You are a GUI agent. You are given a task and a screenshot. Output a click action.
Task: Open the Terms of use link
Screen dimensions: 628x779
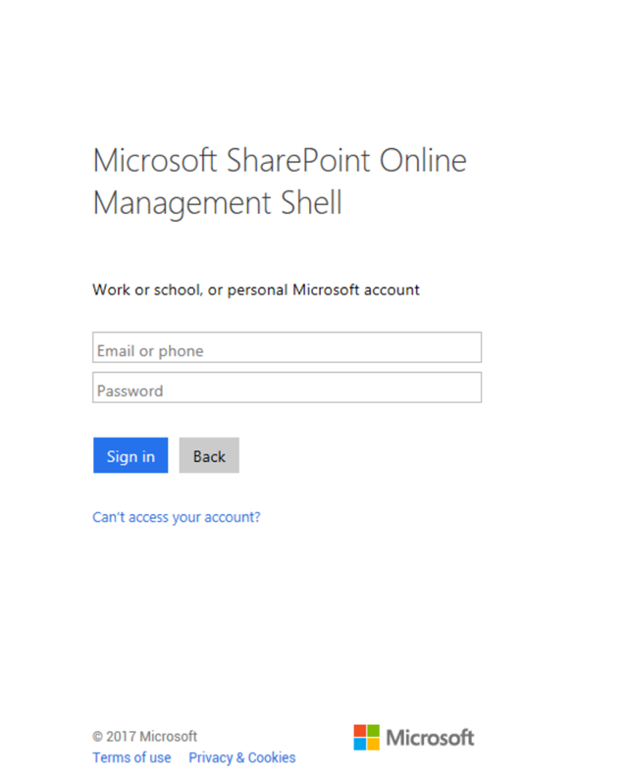[x=131, y=757]
